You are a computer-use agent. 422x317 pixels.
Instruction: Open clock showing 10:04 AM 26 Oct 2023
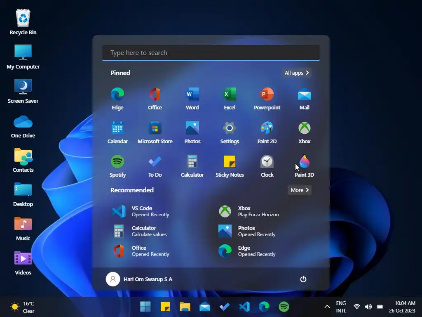(x=402, y=307)
